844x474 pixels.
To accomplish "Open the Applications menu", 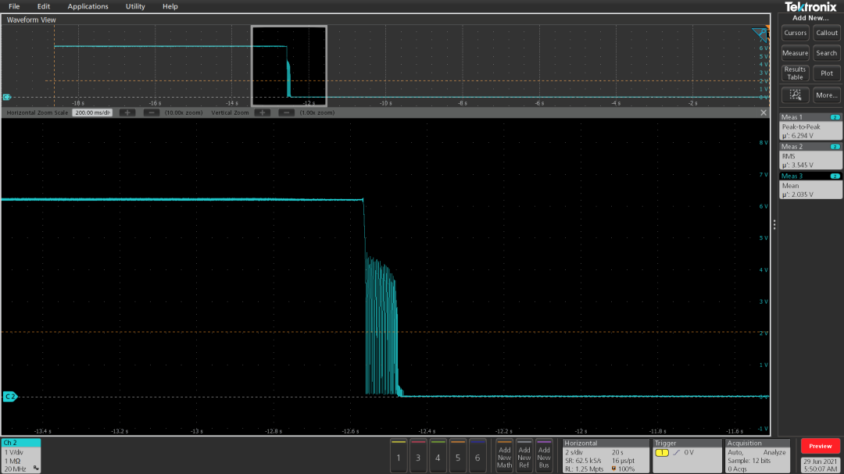I will click(x=88, y=6).
